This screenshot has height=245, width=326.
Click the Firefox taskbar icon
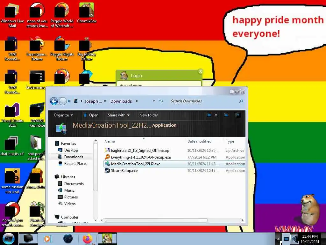(88, 239)
